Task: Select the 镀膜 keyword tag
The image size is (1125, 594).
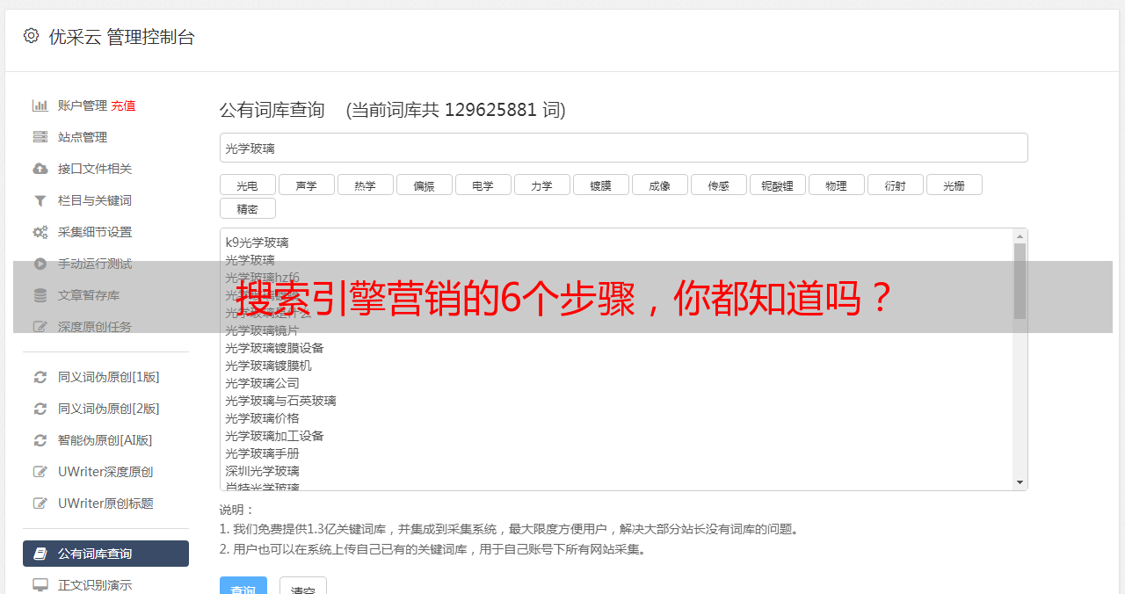Action: point(601,185)
